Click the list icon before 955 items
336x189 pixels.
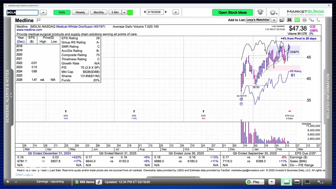coord(78,182)
